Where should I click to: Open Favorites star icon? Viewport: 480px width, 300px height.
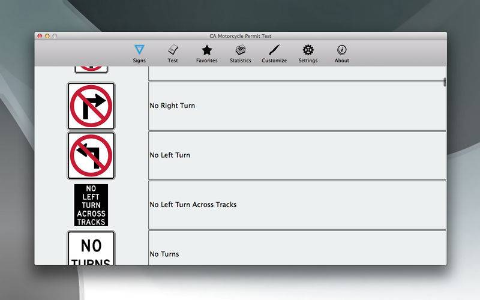pyautogui.click(x=207, y=50)
